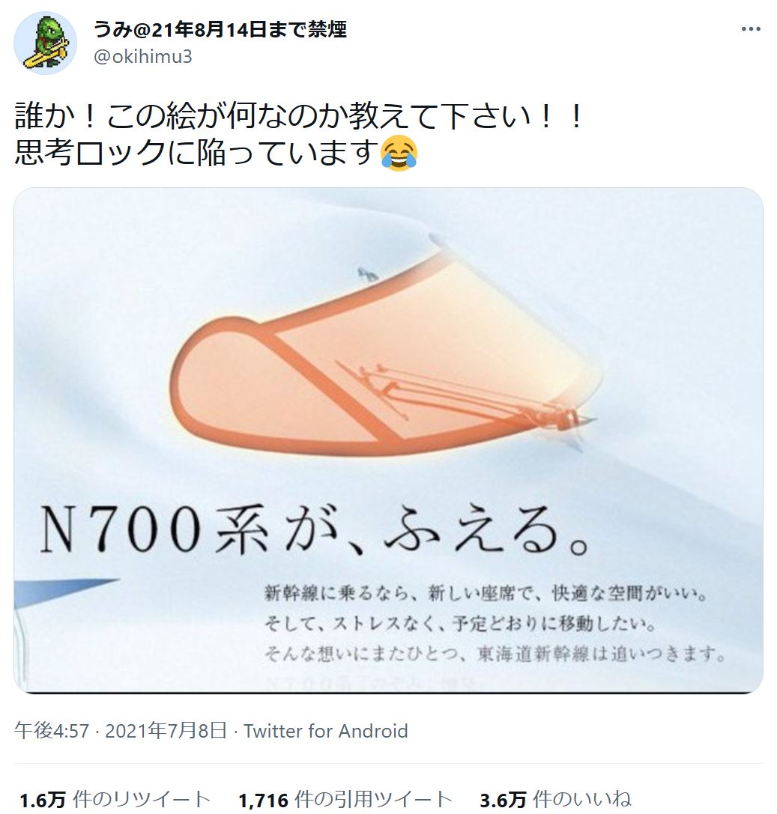Open the three-dot more options menu
The width and height of the screenshot is (777, 814).
(751, 30)
